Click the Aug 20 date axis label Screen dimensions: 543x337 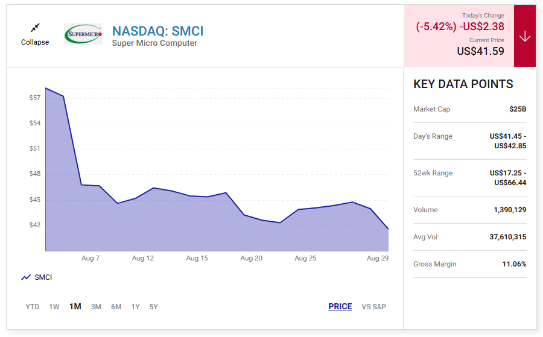tap(251, 258)
